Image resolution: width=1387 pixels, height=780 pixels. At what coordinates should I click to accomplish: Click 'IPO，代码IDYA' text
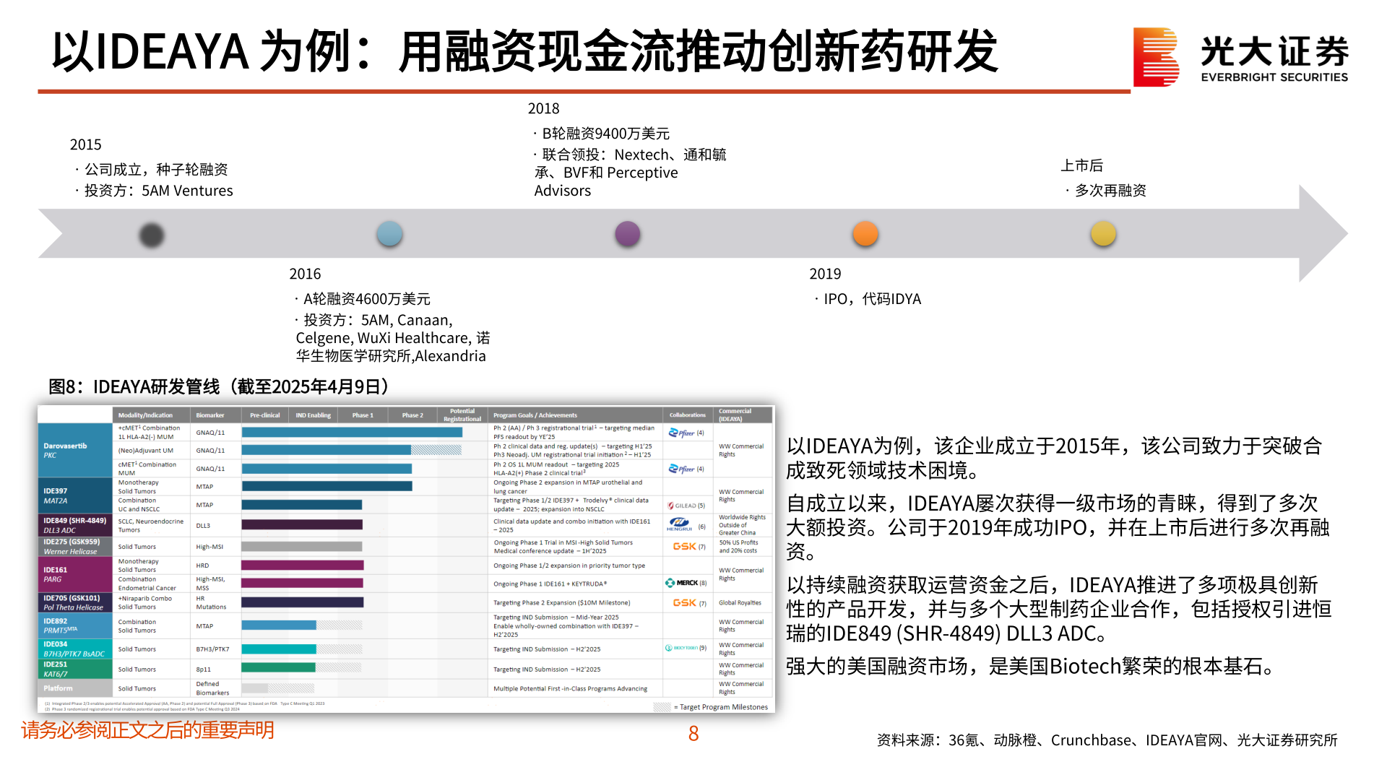point(873,299)
